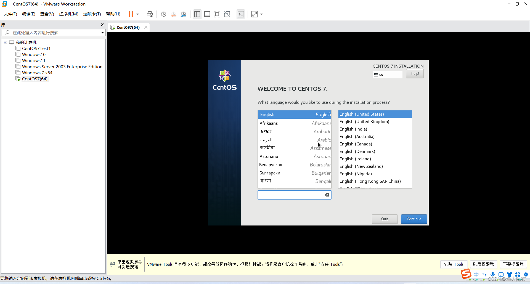Click the Unity mode toolbar icon
530x284 pixels.
(x=227, y=14)
